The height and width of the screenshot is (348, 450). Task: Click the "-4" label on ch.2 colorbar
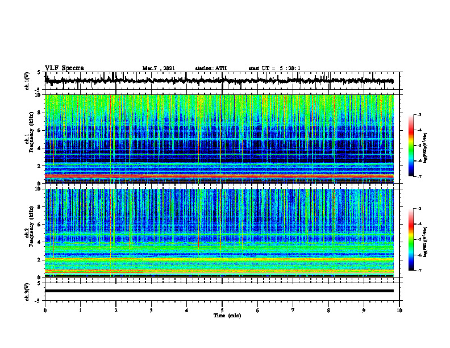click(419, 224)
